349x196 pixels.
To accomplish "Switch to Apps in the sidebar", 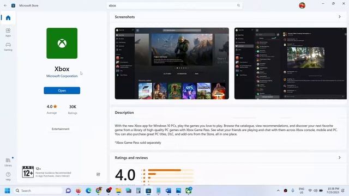I will pyautogui.click(x=8, y=32).
